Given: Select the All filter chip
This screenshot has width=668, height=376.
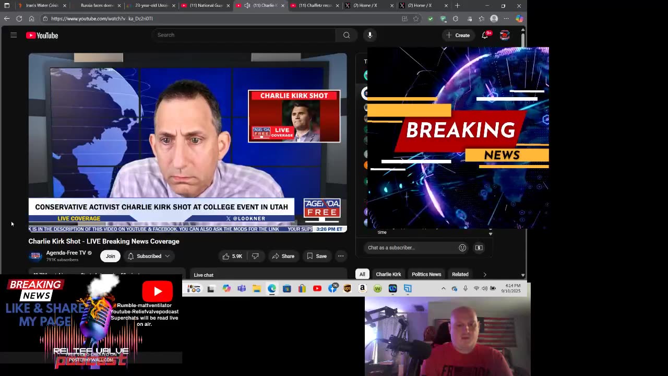Looking at the screenshot, I should [x=362, y=274].
